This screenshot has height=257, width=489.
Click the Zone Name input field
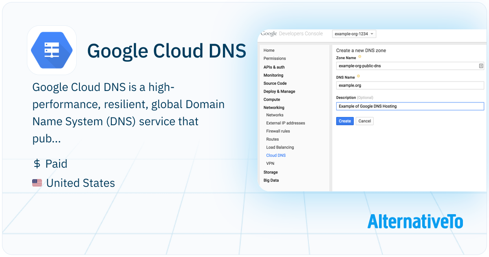(x=410, y=66)
